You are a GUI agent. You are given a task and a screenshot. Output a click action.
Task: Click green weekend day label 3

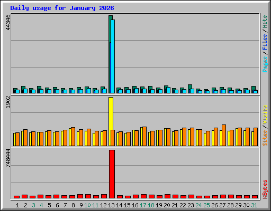pos(33,205)
